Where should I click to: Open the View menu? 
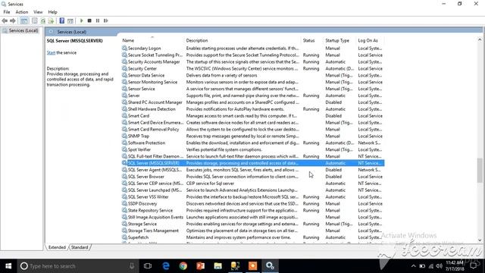pyautogui.click(x=38, y=12)
